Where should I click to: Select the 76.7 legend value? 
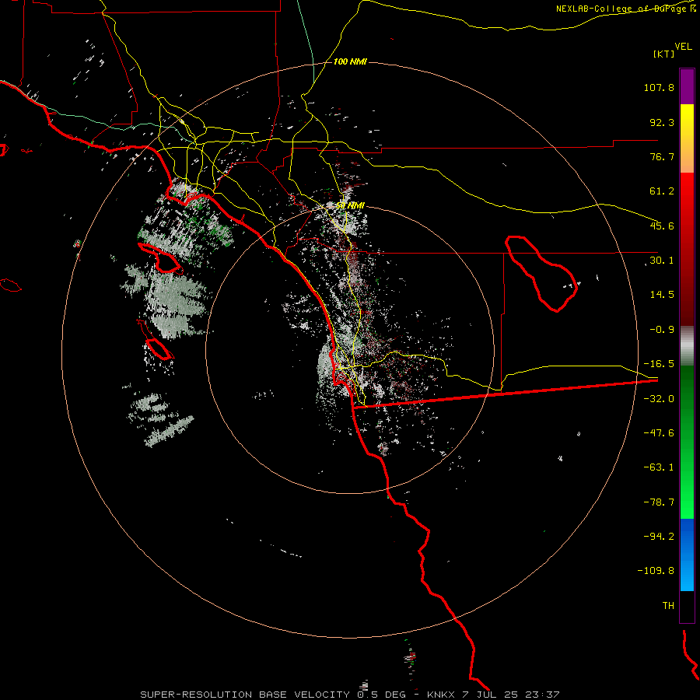(x=662, y=156)
